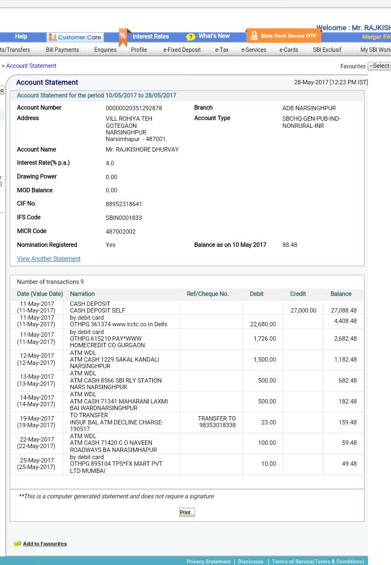This screenshot has width=391, height=565.
Task: Click the debit amount 22,680.00
Action: tap(263, 324)
